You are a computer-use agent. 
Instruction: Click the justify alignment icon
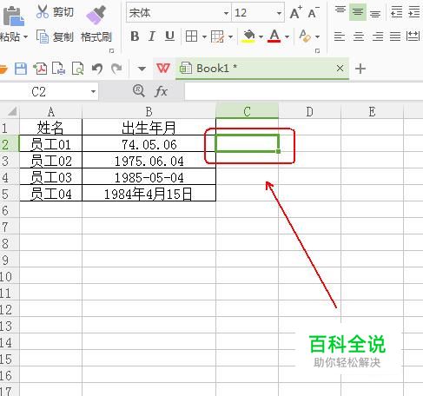point(395,36)
